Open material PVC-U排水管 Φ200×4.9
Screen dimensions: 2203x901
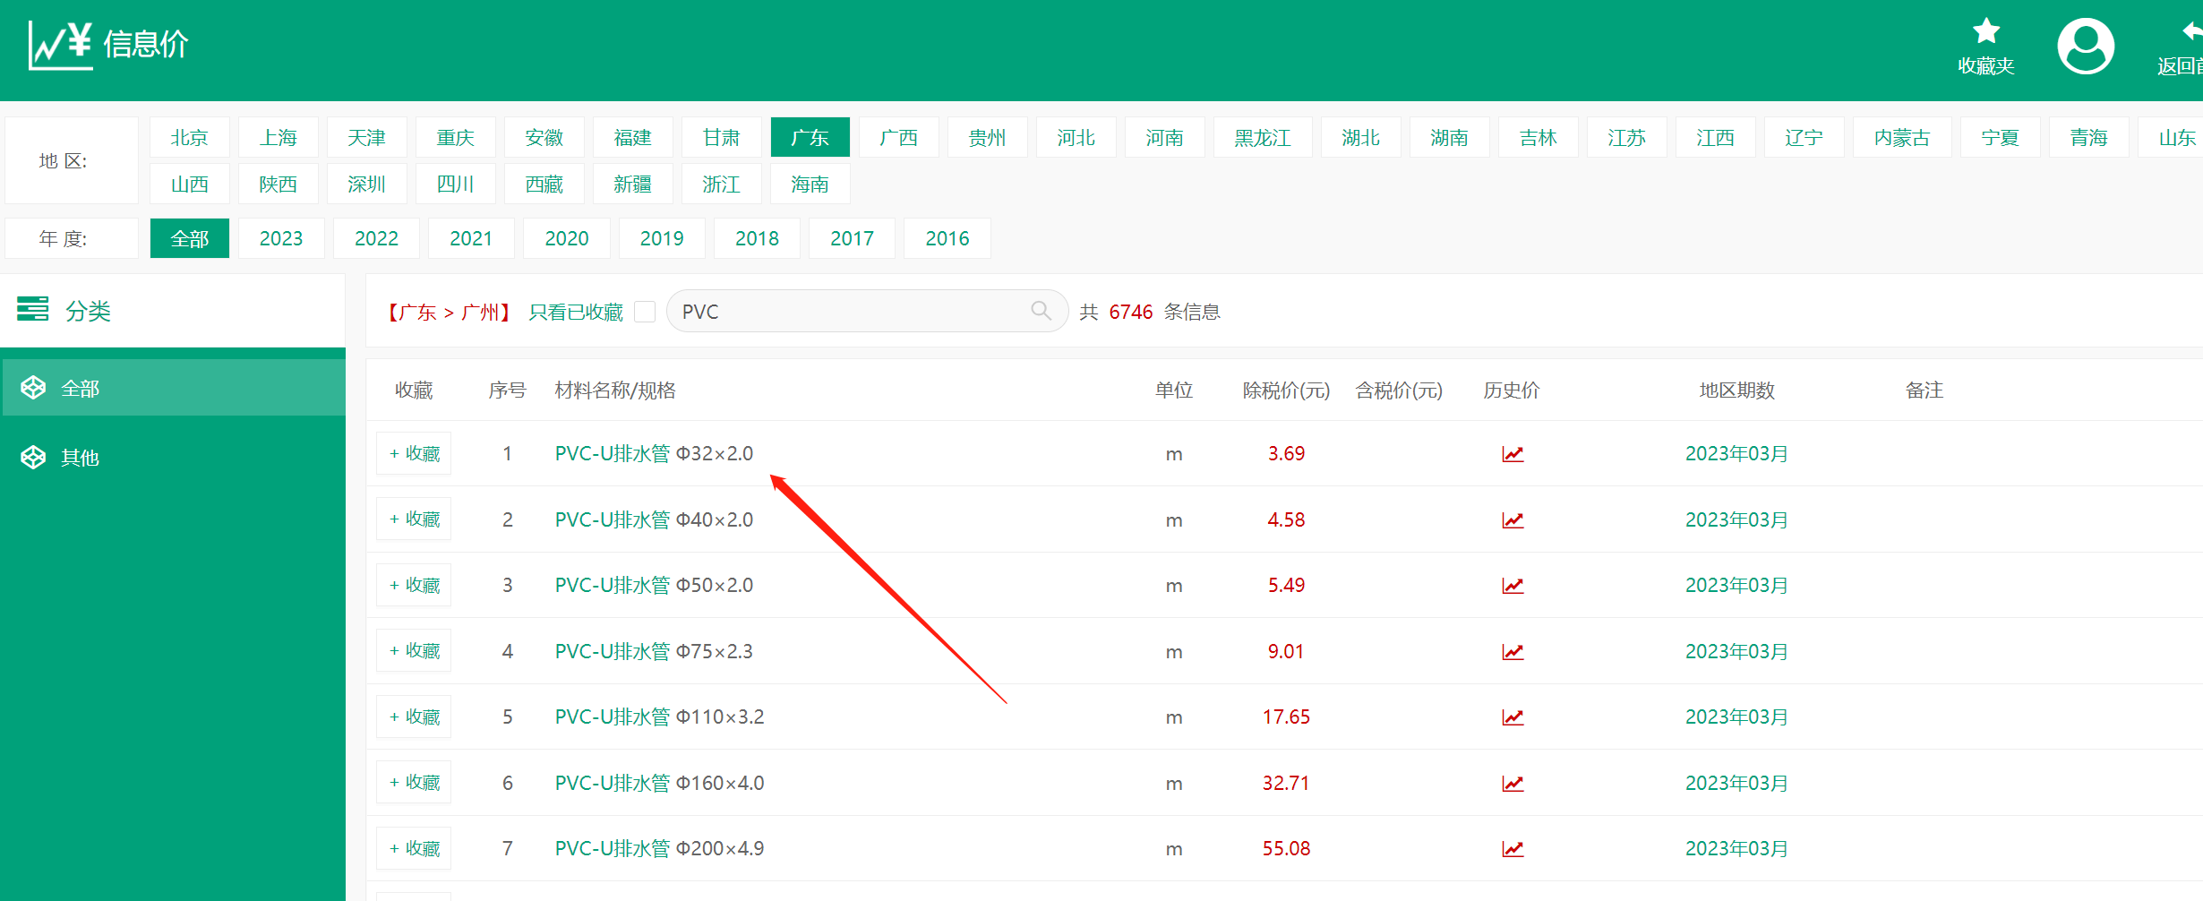659,848
